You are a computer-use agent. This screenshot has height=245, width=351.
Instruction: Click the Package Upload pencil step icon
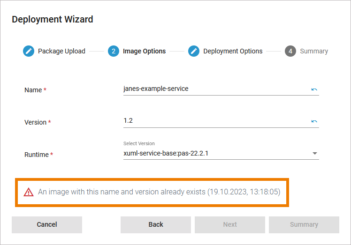(29, 51)
